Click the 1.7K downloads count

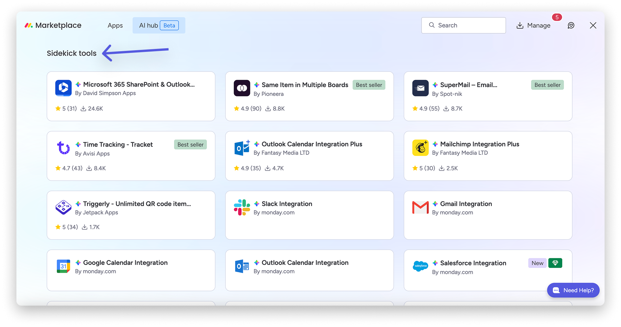point(94,227)
